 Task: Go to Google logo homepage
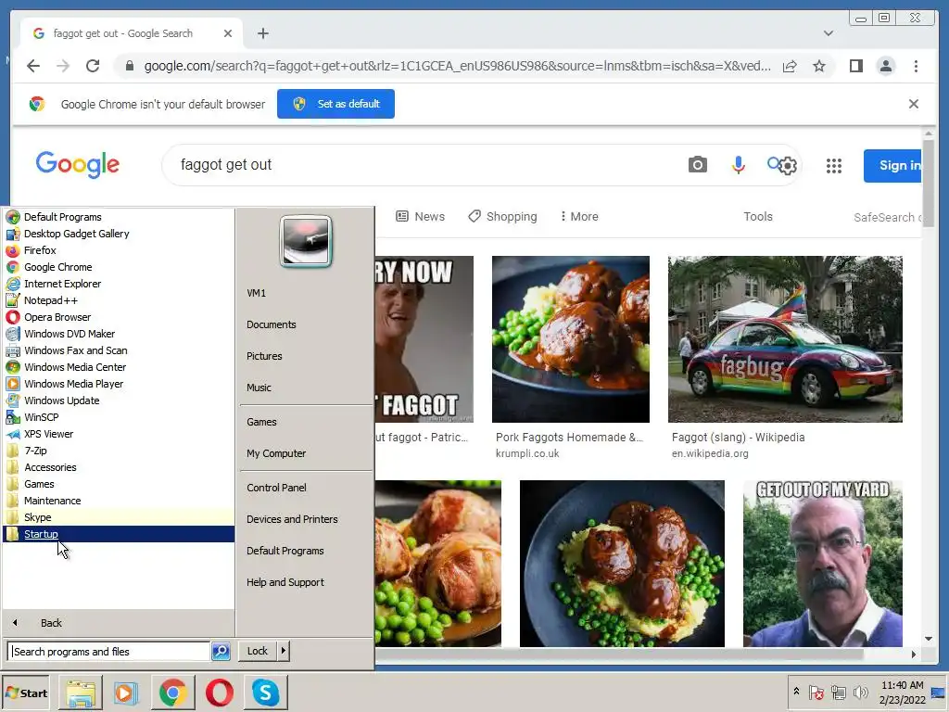click(x=78, y=165)
